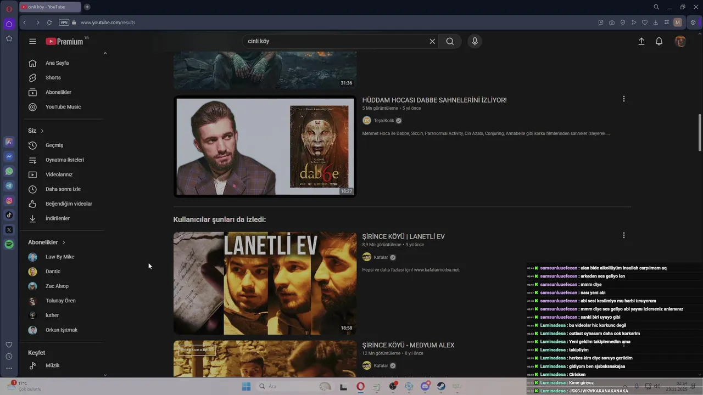Image resolution: width=703 pixels, height=395 pixels.
Task: Open Telegram in Opera sidebar
Action: [x=9, y=186]
